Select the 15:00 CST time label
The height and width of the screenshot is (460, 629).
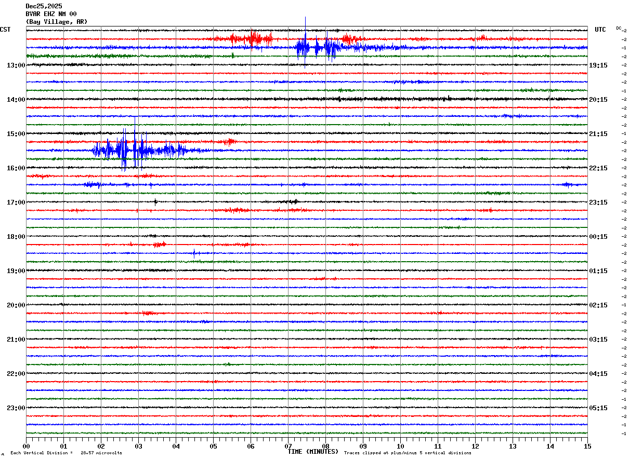(16, 134)
